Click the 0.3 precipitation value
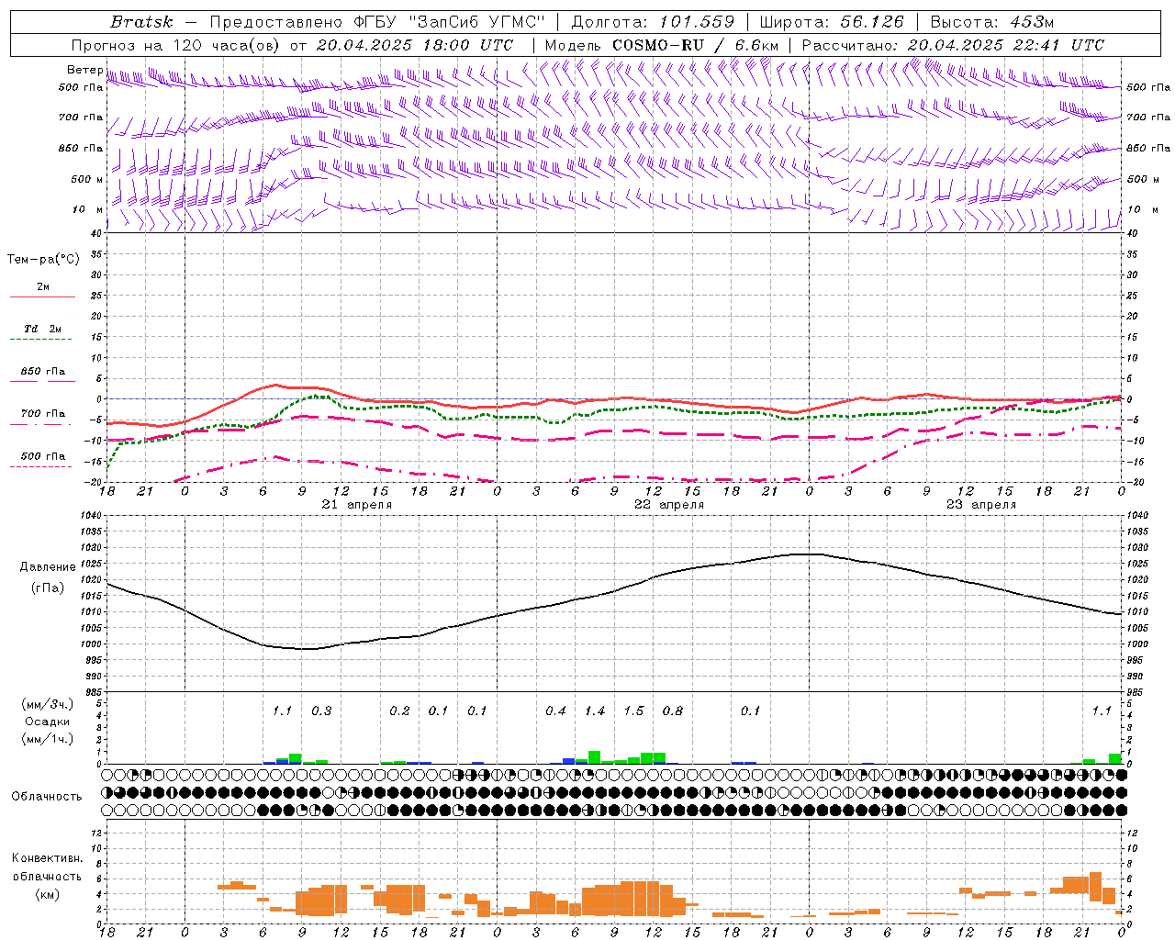 [321, 711]
